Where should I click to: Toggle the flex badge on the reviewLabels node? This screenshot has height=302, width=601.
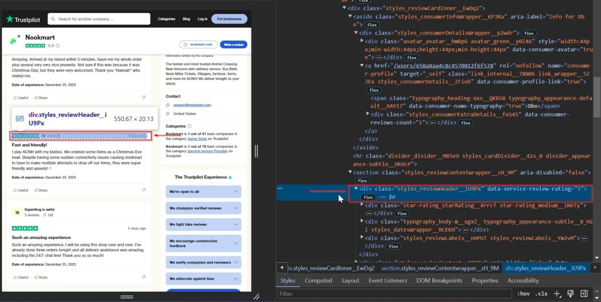coord(393,246)
